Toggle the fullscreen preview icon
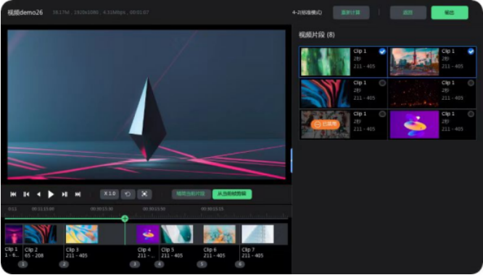This screenshot has height=275, width=483. (x=144, y=194)
